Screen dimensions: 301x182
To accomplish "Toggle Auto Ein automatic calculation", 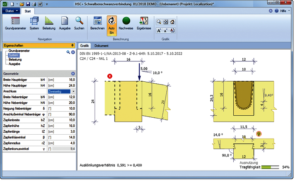I will click(x=112, y=26).
